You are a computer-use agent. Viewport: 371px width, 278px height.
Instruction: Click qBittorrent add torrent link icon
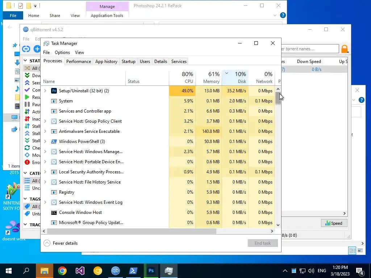(x=26, y=49)
